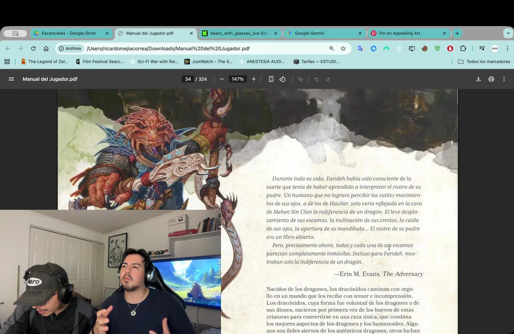Image resolution: width=514 pixels, height=334 pixels.
Task: Open the Extensions puzzle menu
Action: [x=463, y=48]
